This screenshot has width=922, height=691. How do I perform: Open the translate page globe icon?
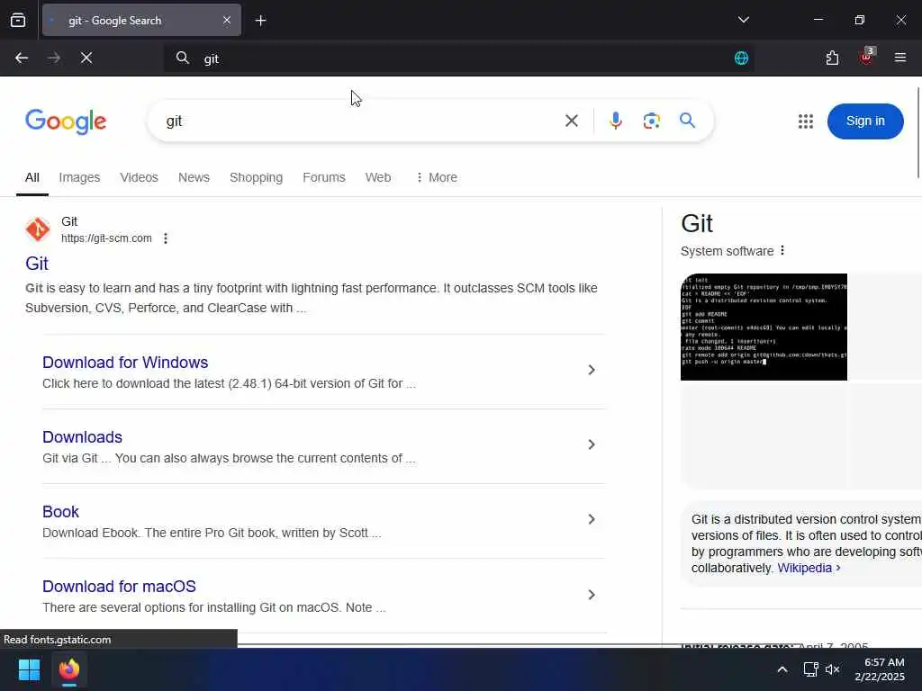click(x=741, y=58)
